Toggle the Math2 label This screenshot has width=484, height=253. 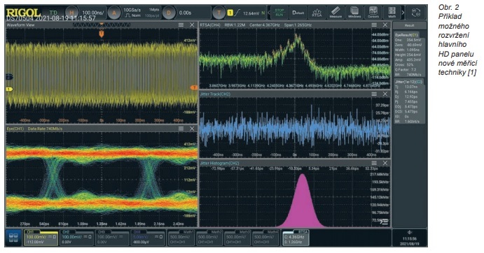point(216,232)
